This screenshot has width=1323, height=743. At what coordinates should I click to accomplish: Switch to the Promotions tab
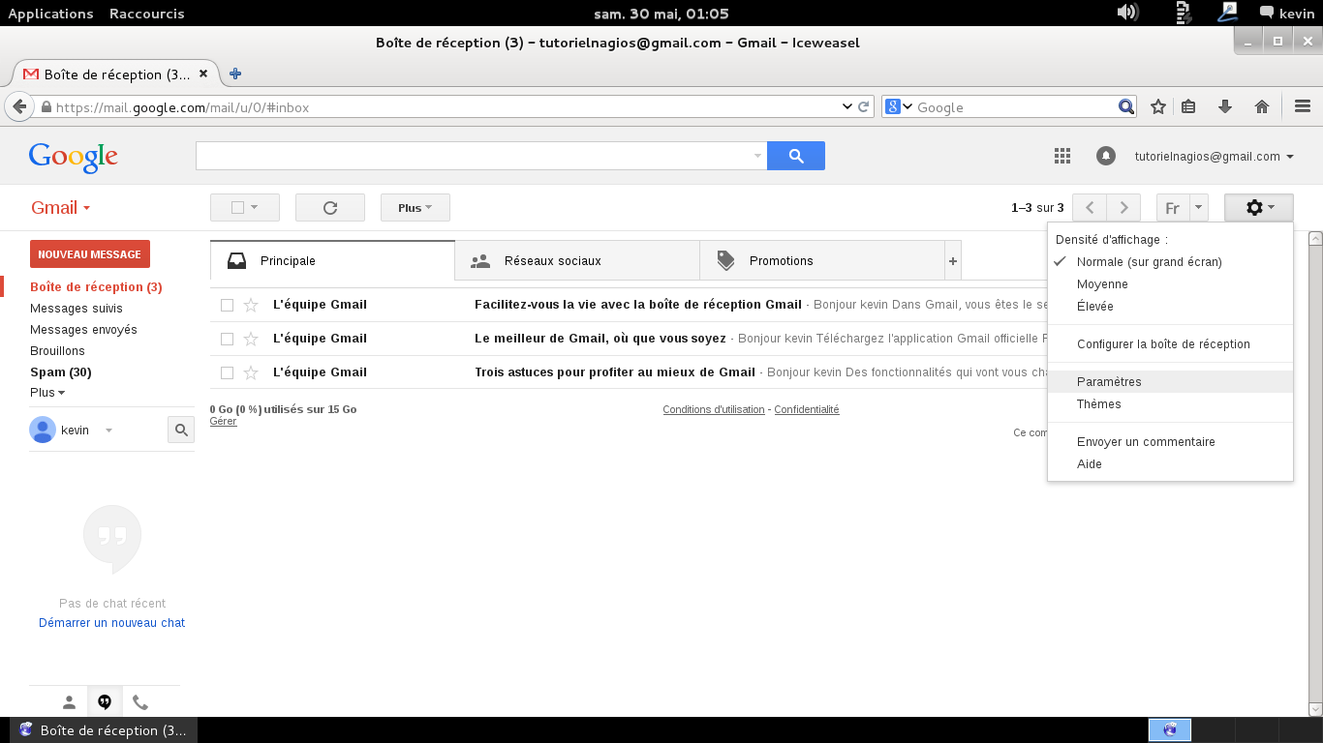[822, 261]
